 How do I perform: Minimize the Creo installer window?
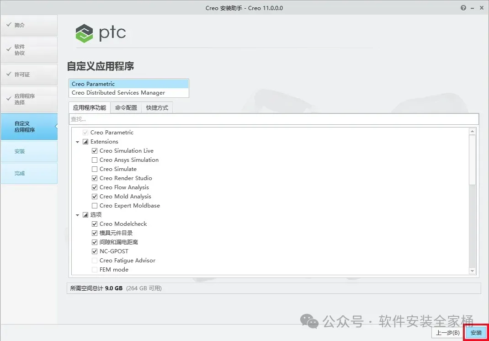[x=472, y=8]
